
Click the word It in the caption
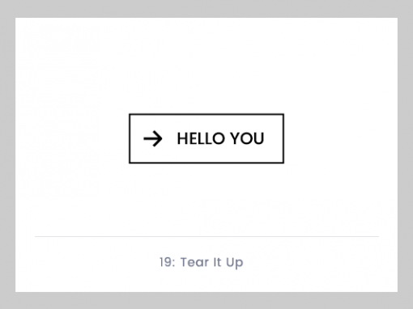[x=217, y=262]
